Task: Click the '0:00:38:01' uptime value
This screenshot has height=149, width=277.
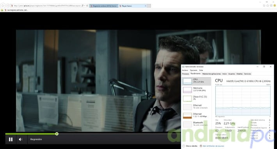Action: click(x=222, y=138)
